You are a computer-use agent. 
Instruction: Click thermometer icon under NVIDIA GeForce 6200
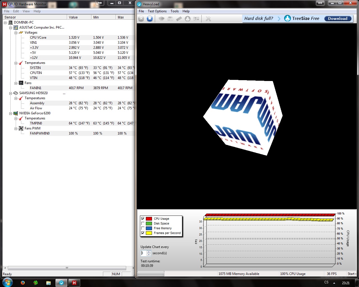pos(21,118)
